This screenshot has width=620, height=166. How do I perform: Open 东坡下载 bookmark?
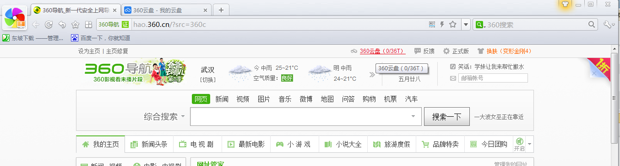click(x=33, y=38)
